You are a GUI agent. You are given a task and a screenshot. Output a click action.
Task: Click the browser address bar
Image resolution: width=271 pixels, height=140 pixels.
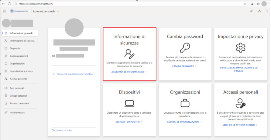(122, 4)
